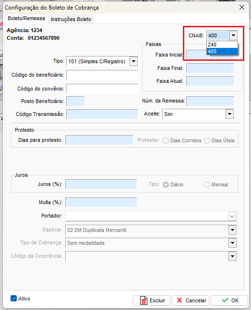The image size is (251, 310).
Task: Select 240 in the CNAB list
Action: (222, 45)
